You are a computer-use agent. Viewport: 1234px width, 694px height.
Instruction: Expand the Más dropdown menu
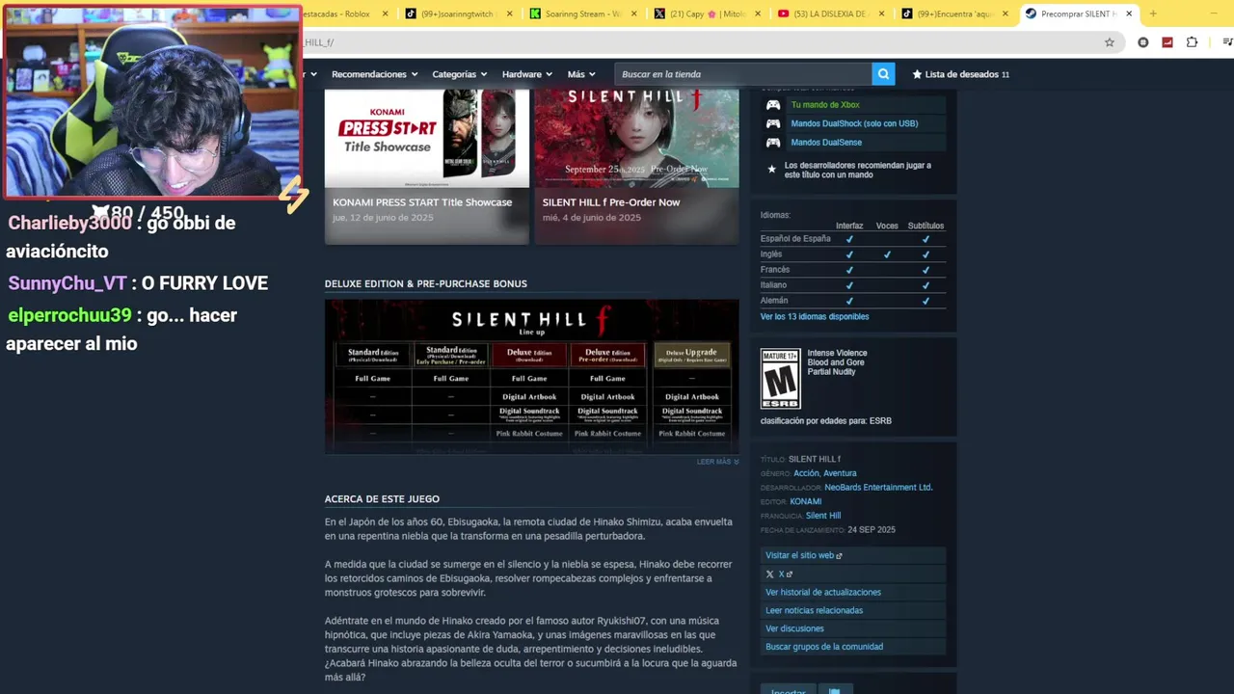(x=580, y=74)
